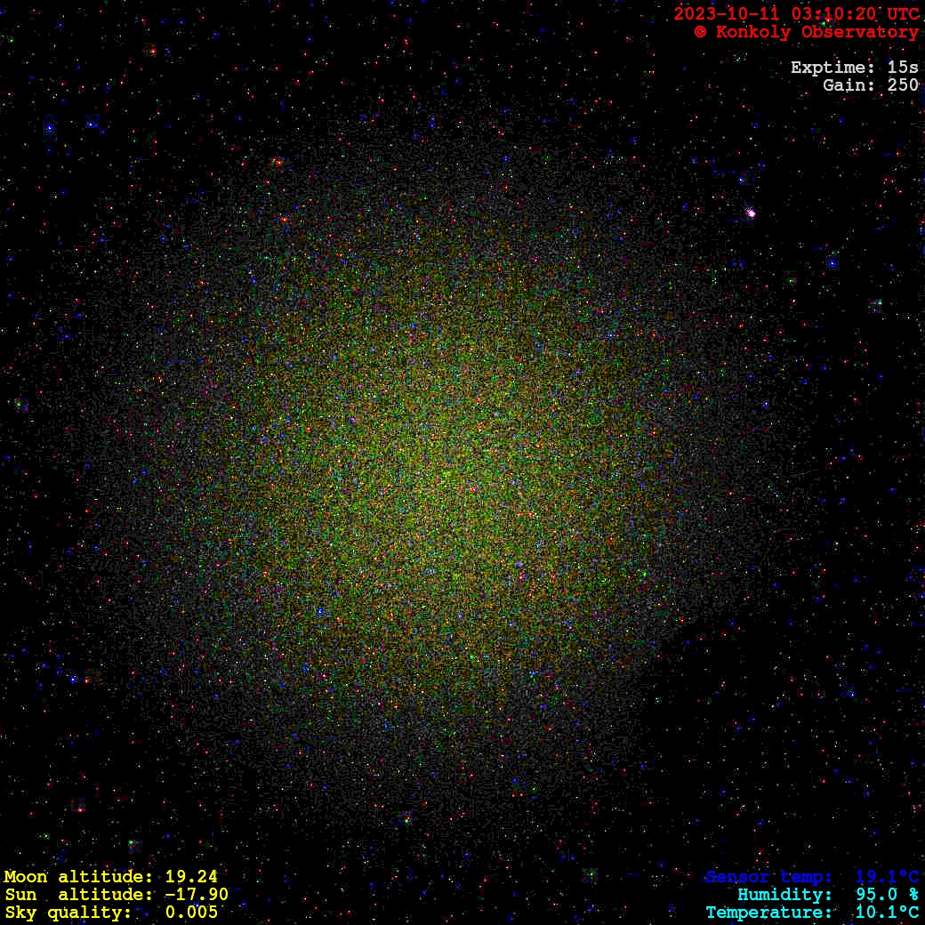Click the Moon altitude value 19.24
Screen dimensions: 925x925
[191, 877]
